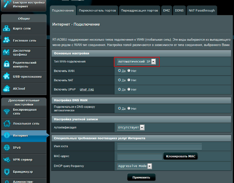Viewport: 234px width, 183px height.
Task: Open the Диспетчер трафика menu label
Action: click(x=22, y=52)
